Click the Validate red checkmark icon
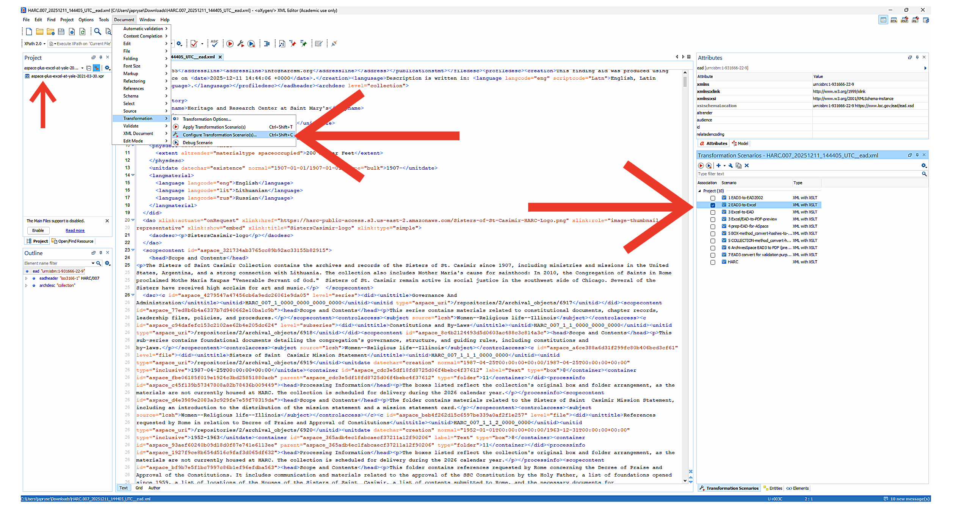 tap(194, 44)
